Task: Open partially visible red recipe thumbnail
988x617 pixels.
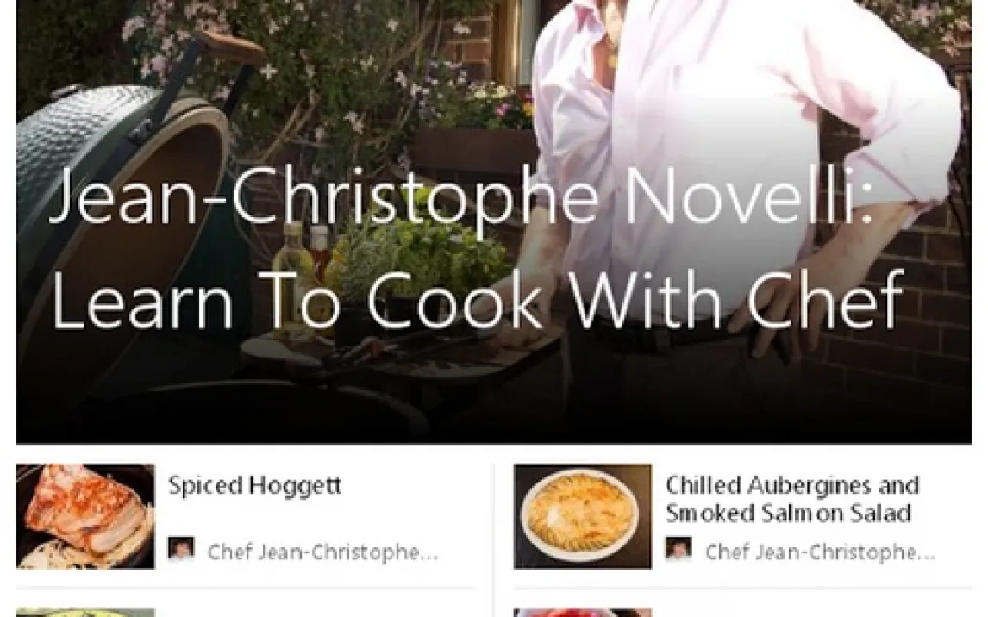Action: pos(583,613)
